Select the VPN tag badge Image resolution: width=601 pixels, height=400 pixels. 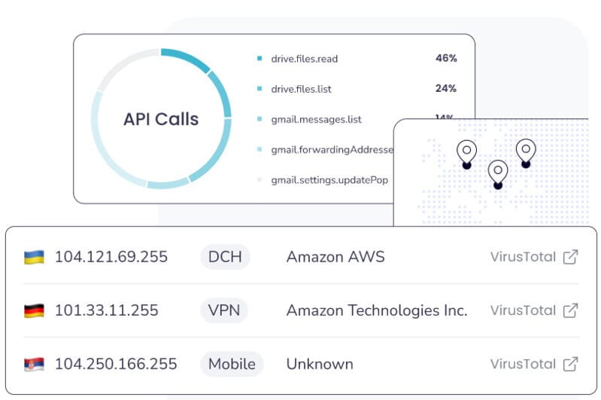224,310
